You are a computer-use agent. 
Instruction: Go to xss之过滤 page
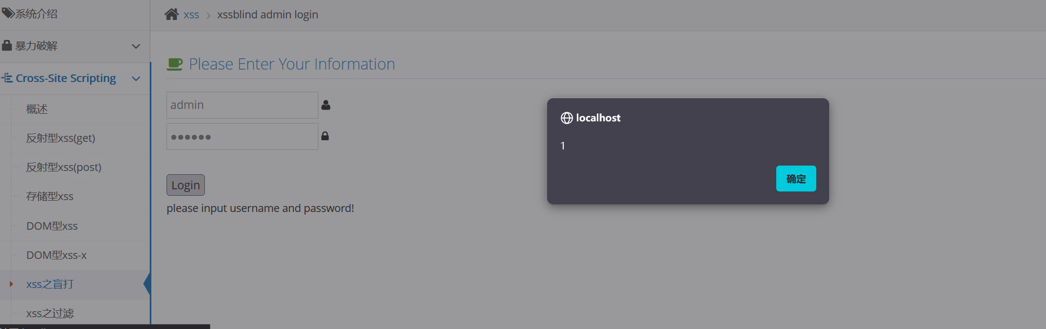50,313
